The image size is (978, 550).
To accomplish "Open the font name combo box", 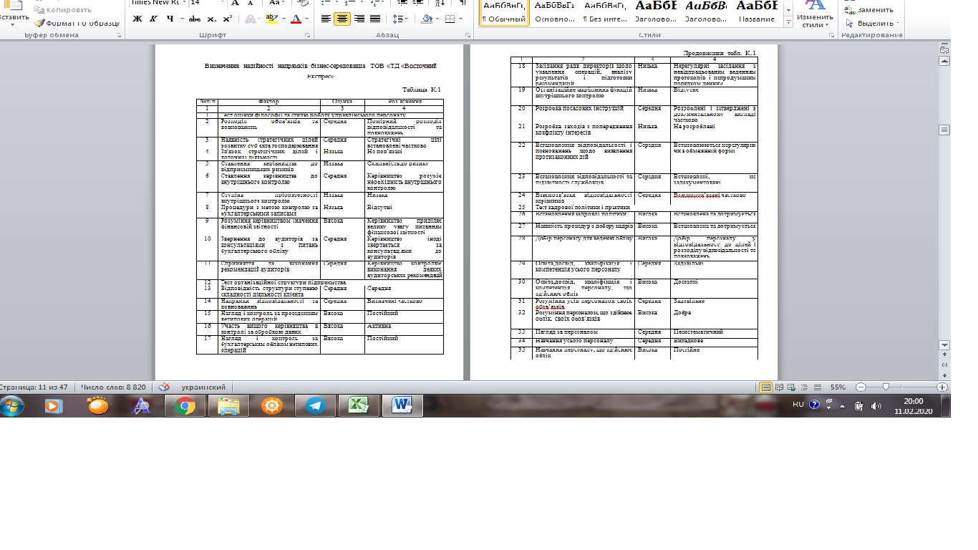I will (158, 3).
